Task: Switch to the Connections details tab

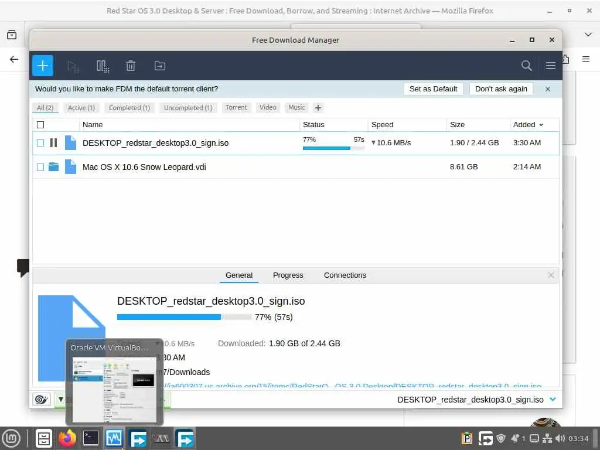Action: pyautogui.click(x=345, y=275)
